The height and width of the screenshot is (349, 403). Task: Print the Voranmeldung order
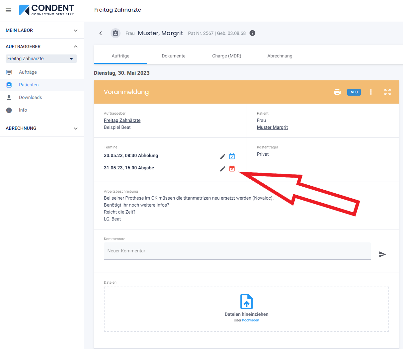click(x=337, y=92)
